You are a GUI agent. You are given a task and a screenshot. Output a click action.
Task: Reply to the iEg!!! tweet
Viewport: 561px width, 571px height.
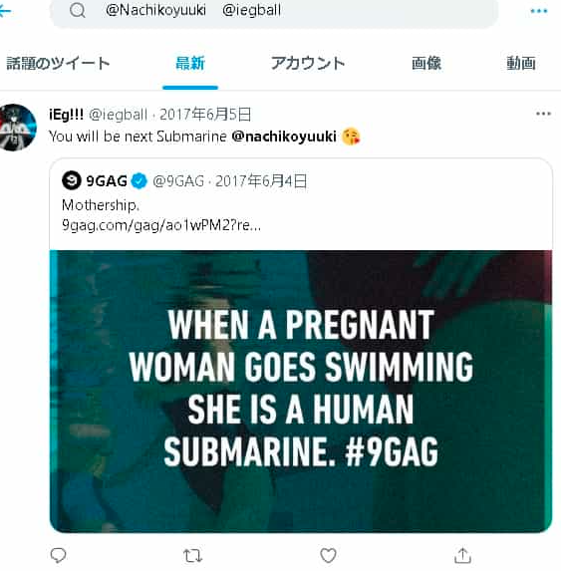(58, 555)
